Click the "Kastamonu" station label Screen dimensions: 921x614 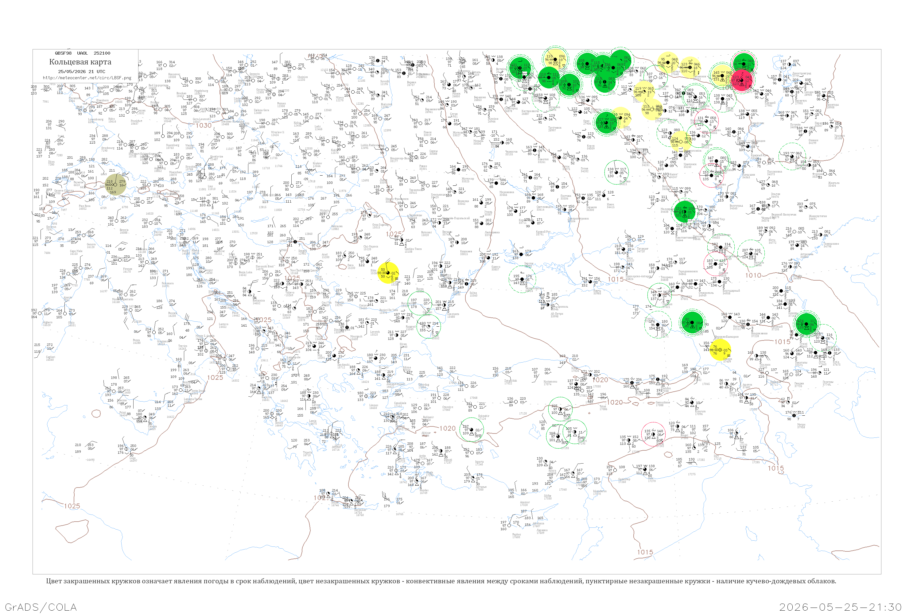(550, 381)
